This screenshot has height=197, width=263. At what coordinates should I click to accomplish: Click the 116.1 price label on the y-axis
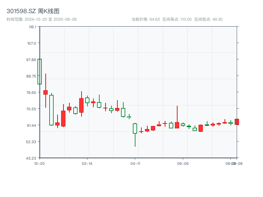point(32,27)
